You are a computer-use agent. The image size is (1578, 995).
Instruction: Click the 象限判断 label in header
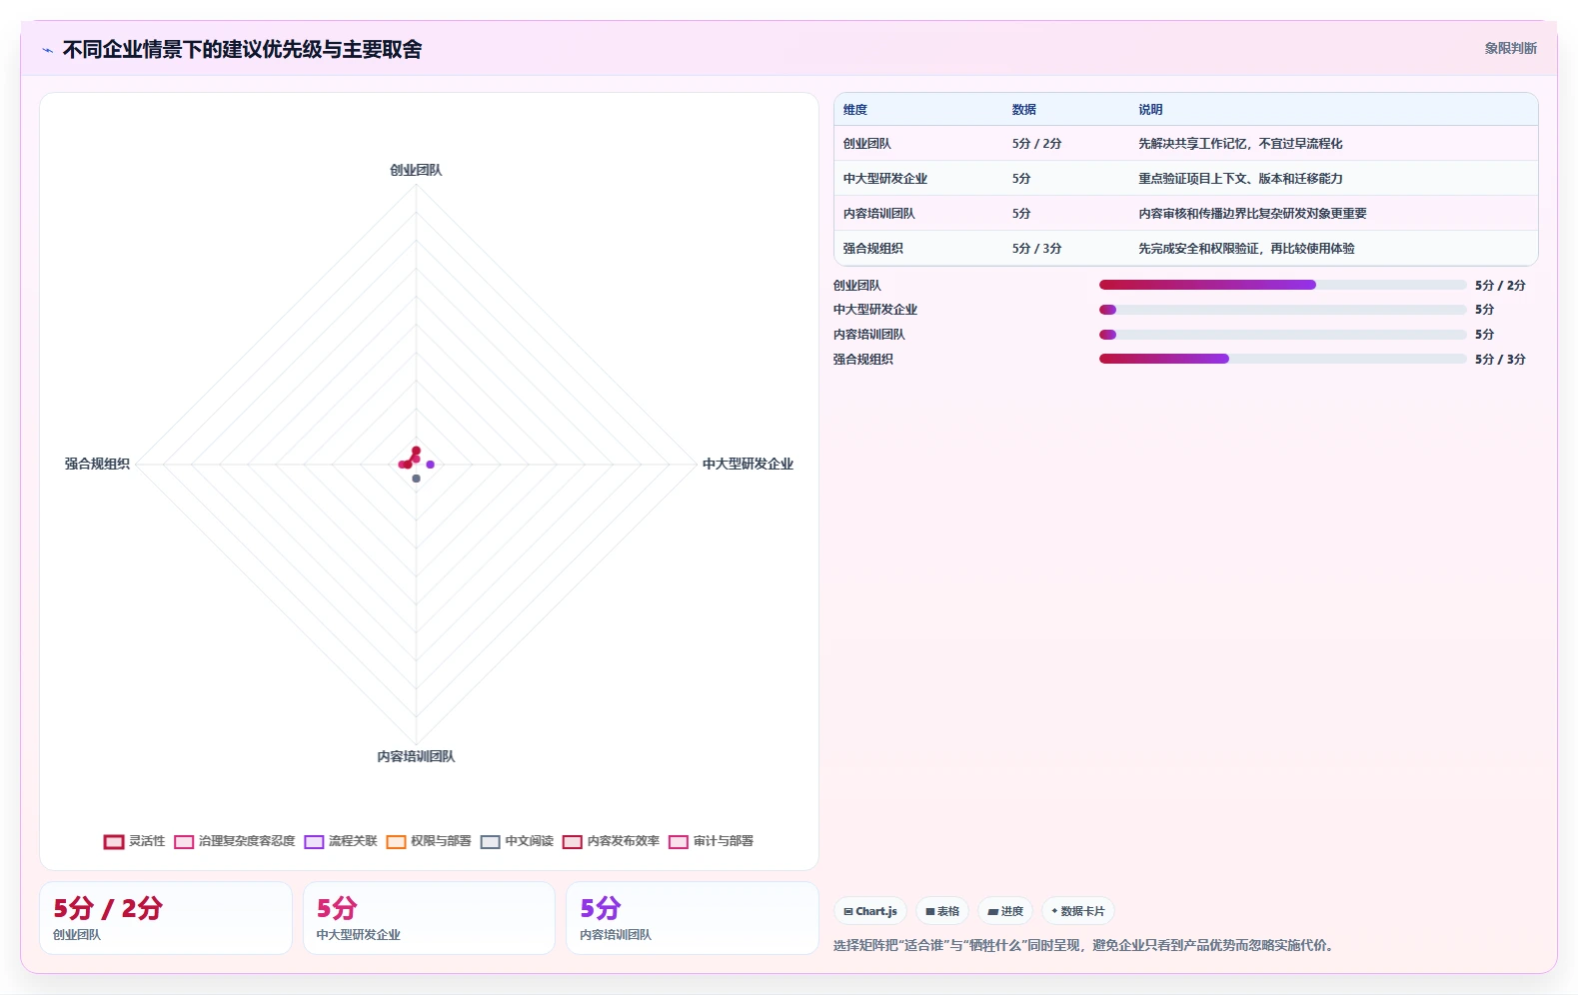(1510, 48)
